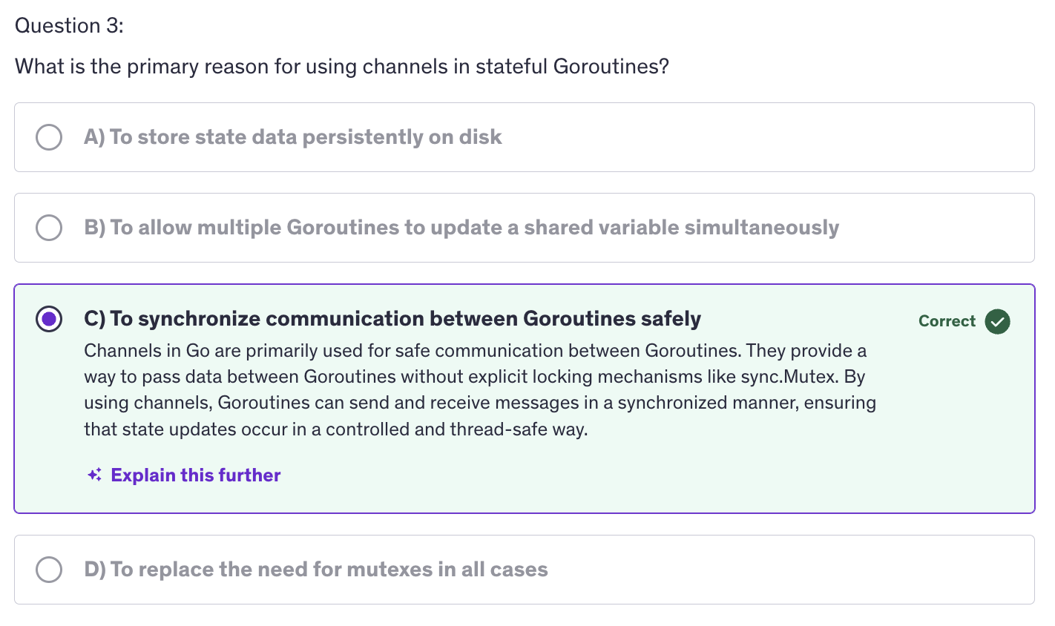Choose answer 'To allow multiple Goroutines to update'
Viewport: 1055px width, 626px height.
point(461,228)
